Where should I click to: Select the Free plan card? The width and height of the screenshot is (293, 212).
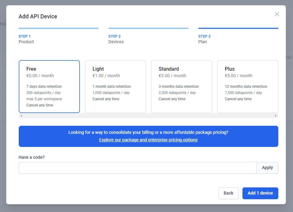point(49,86)
